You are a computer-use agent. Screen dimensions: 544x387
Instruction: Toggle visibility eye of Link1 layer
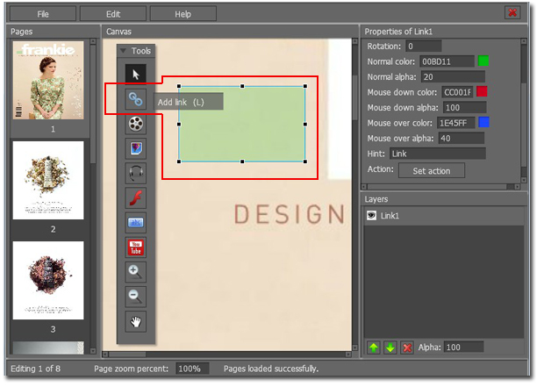(371, 215)
